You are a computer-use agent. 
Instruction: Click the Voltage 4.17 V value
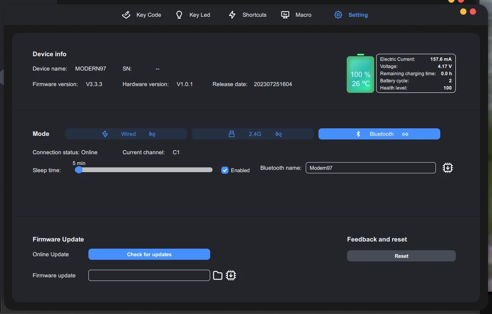click(x=445, y=66)
